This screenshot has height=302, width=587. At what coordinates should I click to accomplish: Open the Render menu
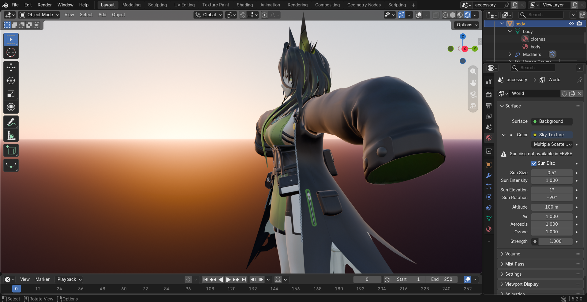(x=45, y=5)
